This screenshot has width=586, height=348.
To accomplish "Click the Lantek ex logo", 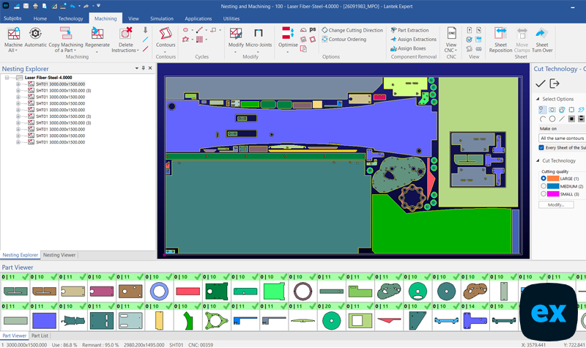I will (548, 313).
